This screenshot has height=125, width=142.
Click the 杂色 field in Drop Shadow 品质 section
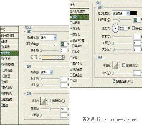coord(137,73)
